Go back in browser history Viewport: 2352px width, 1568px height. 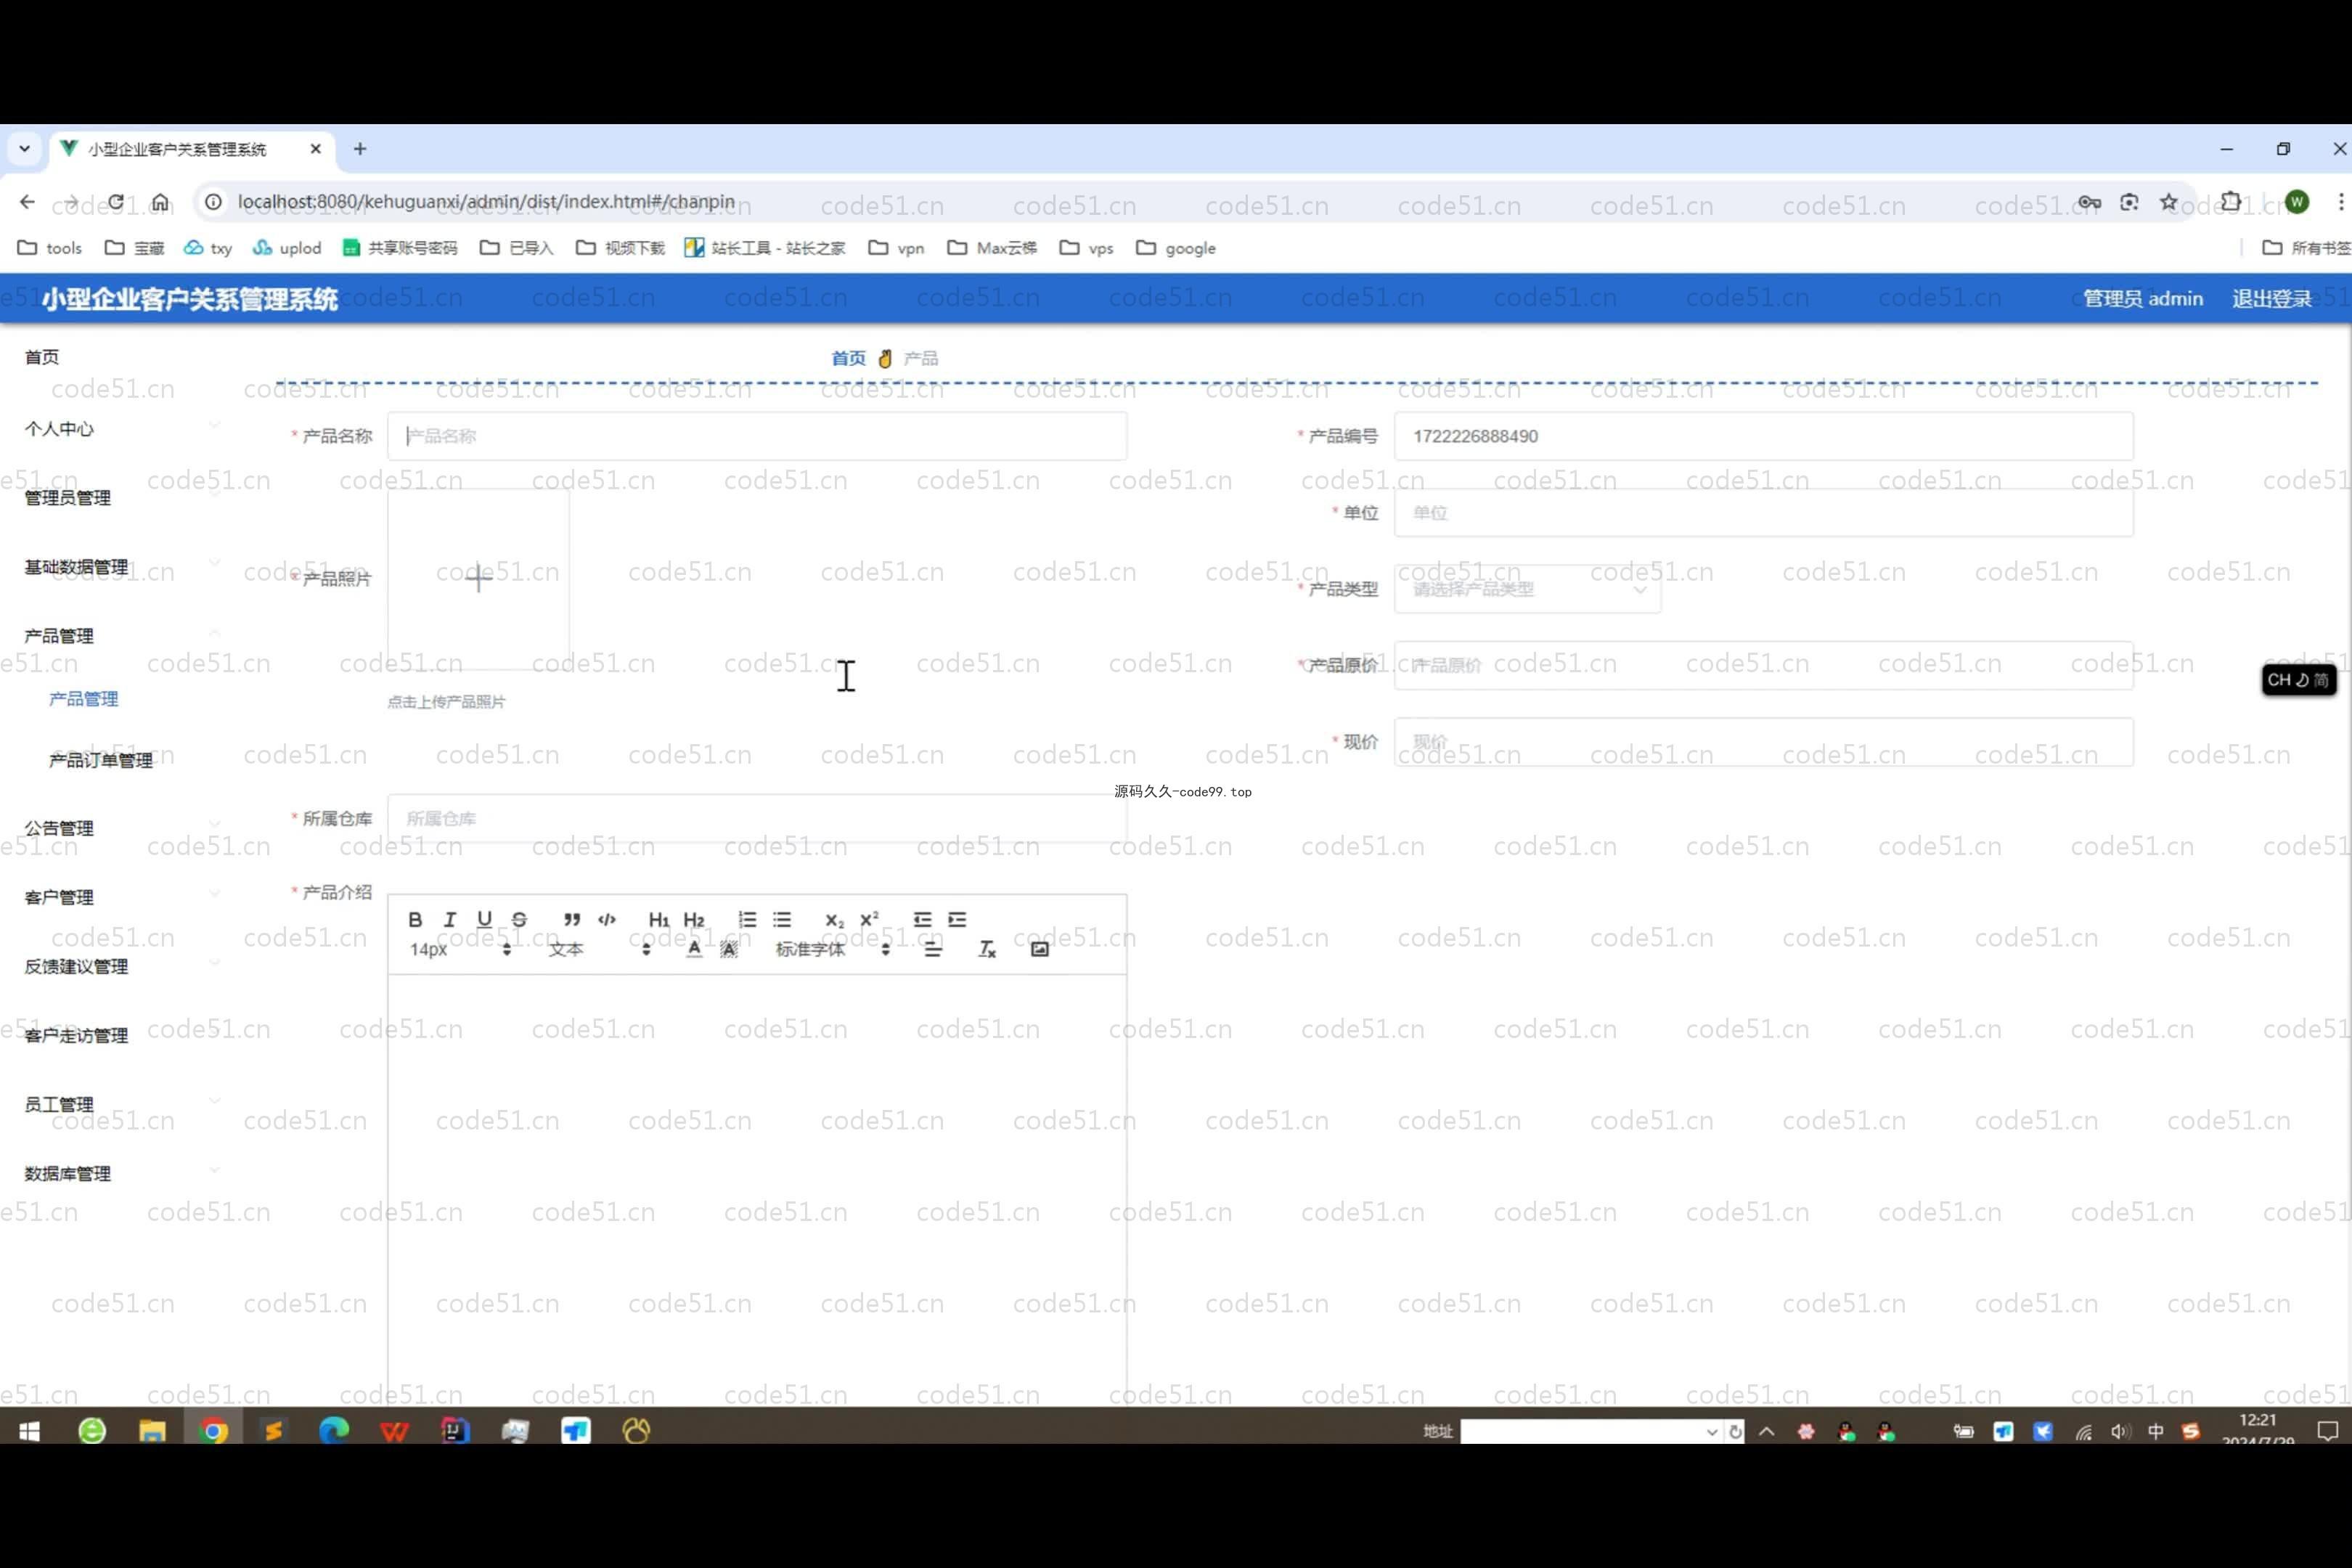(27, 202)
